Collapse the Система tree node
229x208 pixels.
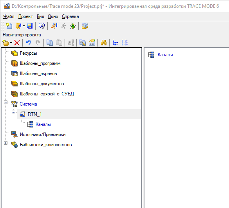(x=5, y=102)
